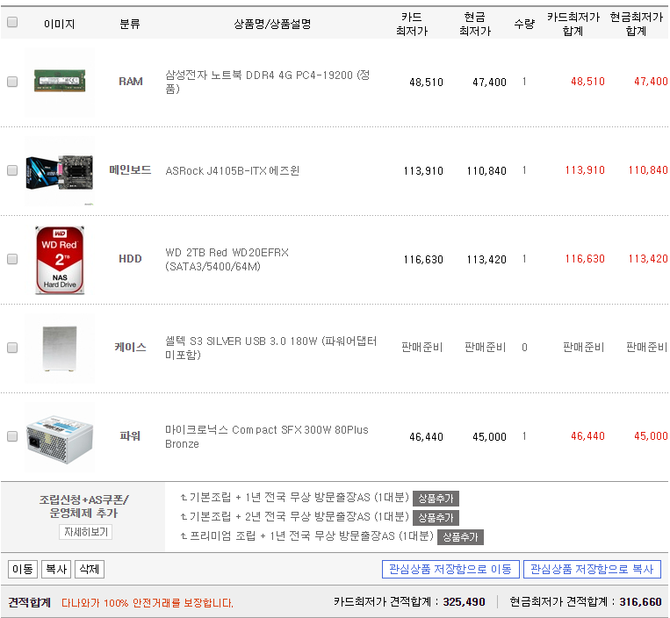This screenshot has height=618, width=670.
Task: Click the 상품명/상품설명 column header
Action: click(x=272, y=24)
